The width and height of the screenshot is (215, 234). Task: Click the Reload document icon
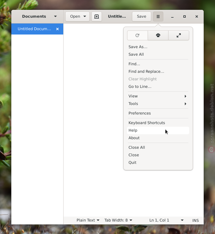[x=137, y=35]
